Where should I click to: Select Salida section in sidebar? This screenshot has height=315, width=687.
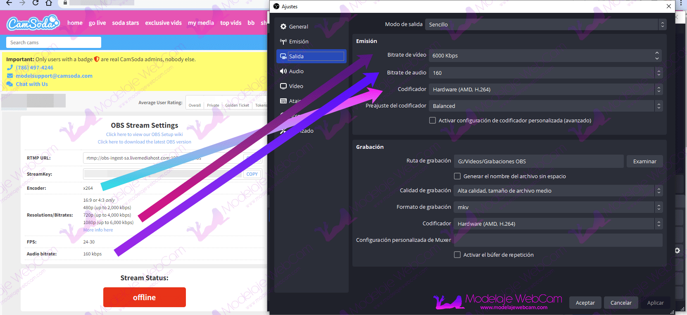[x=311, y=56]
